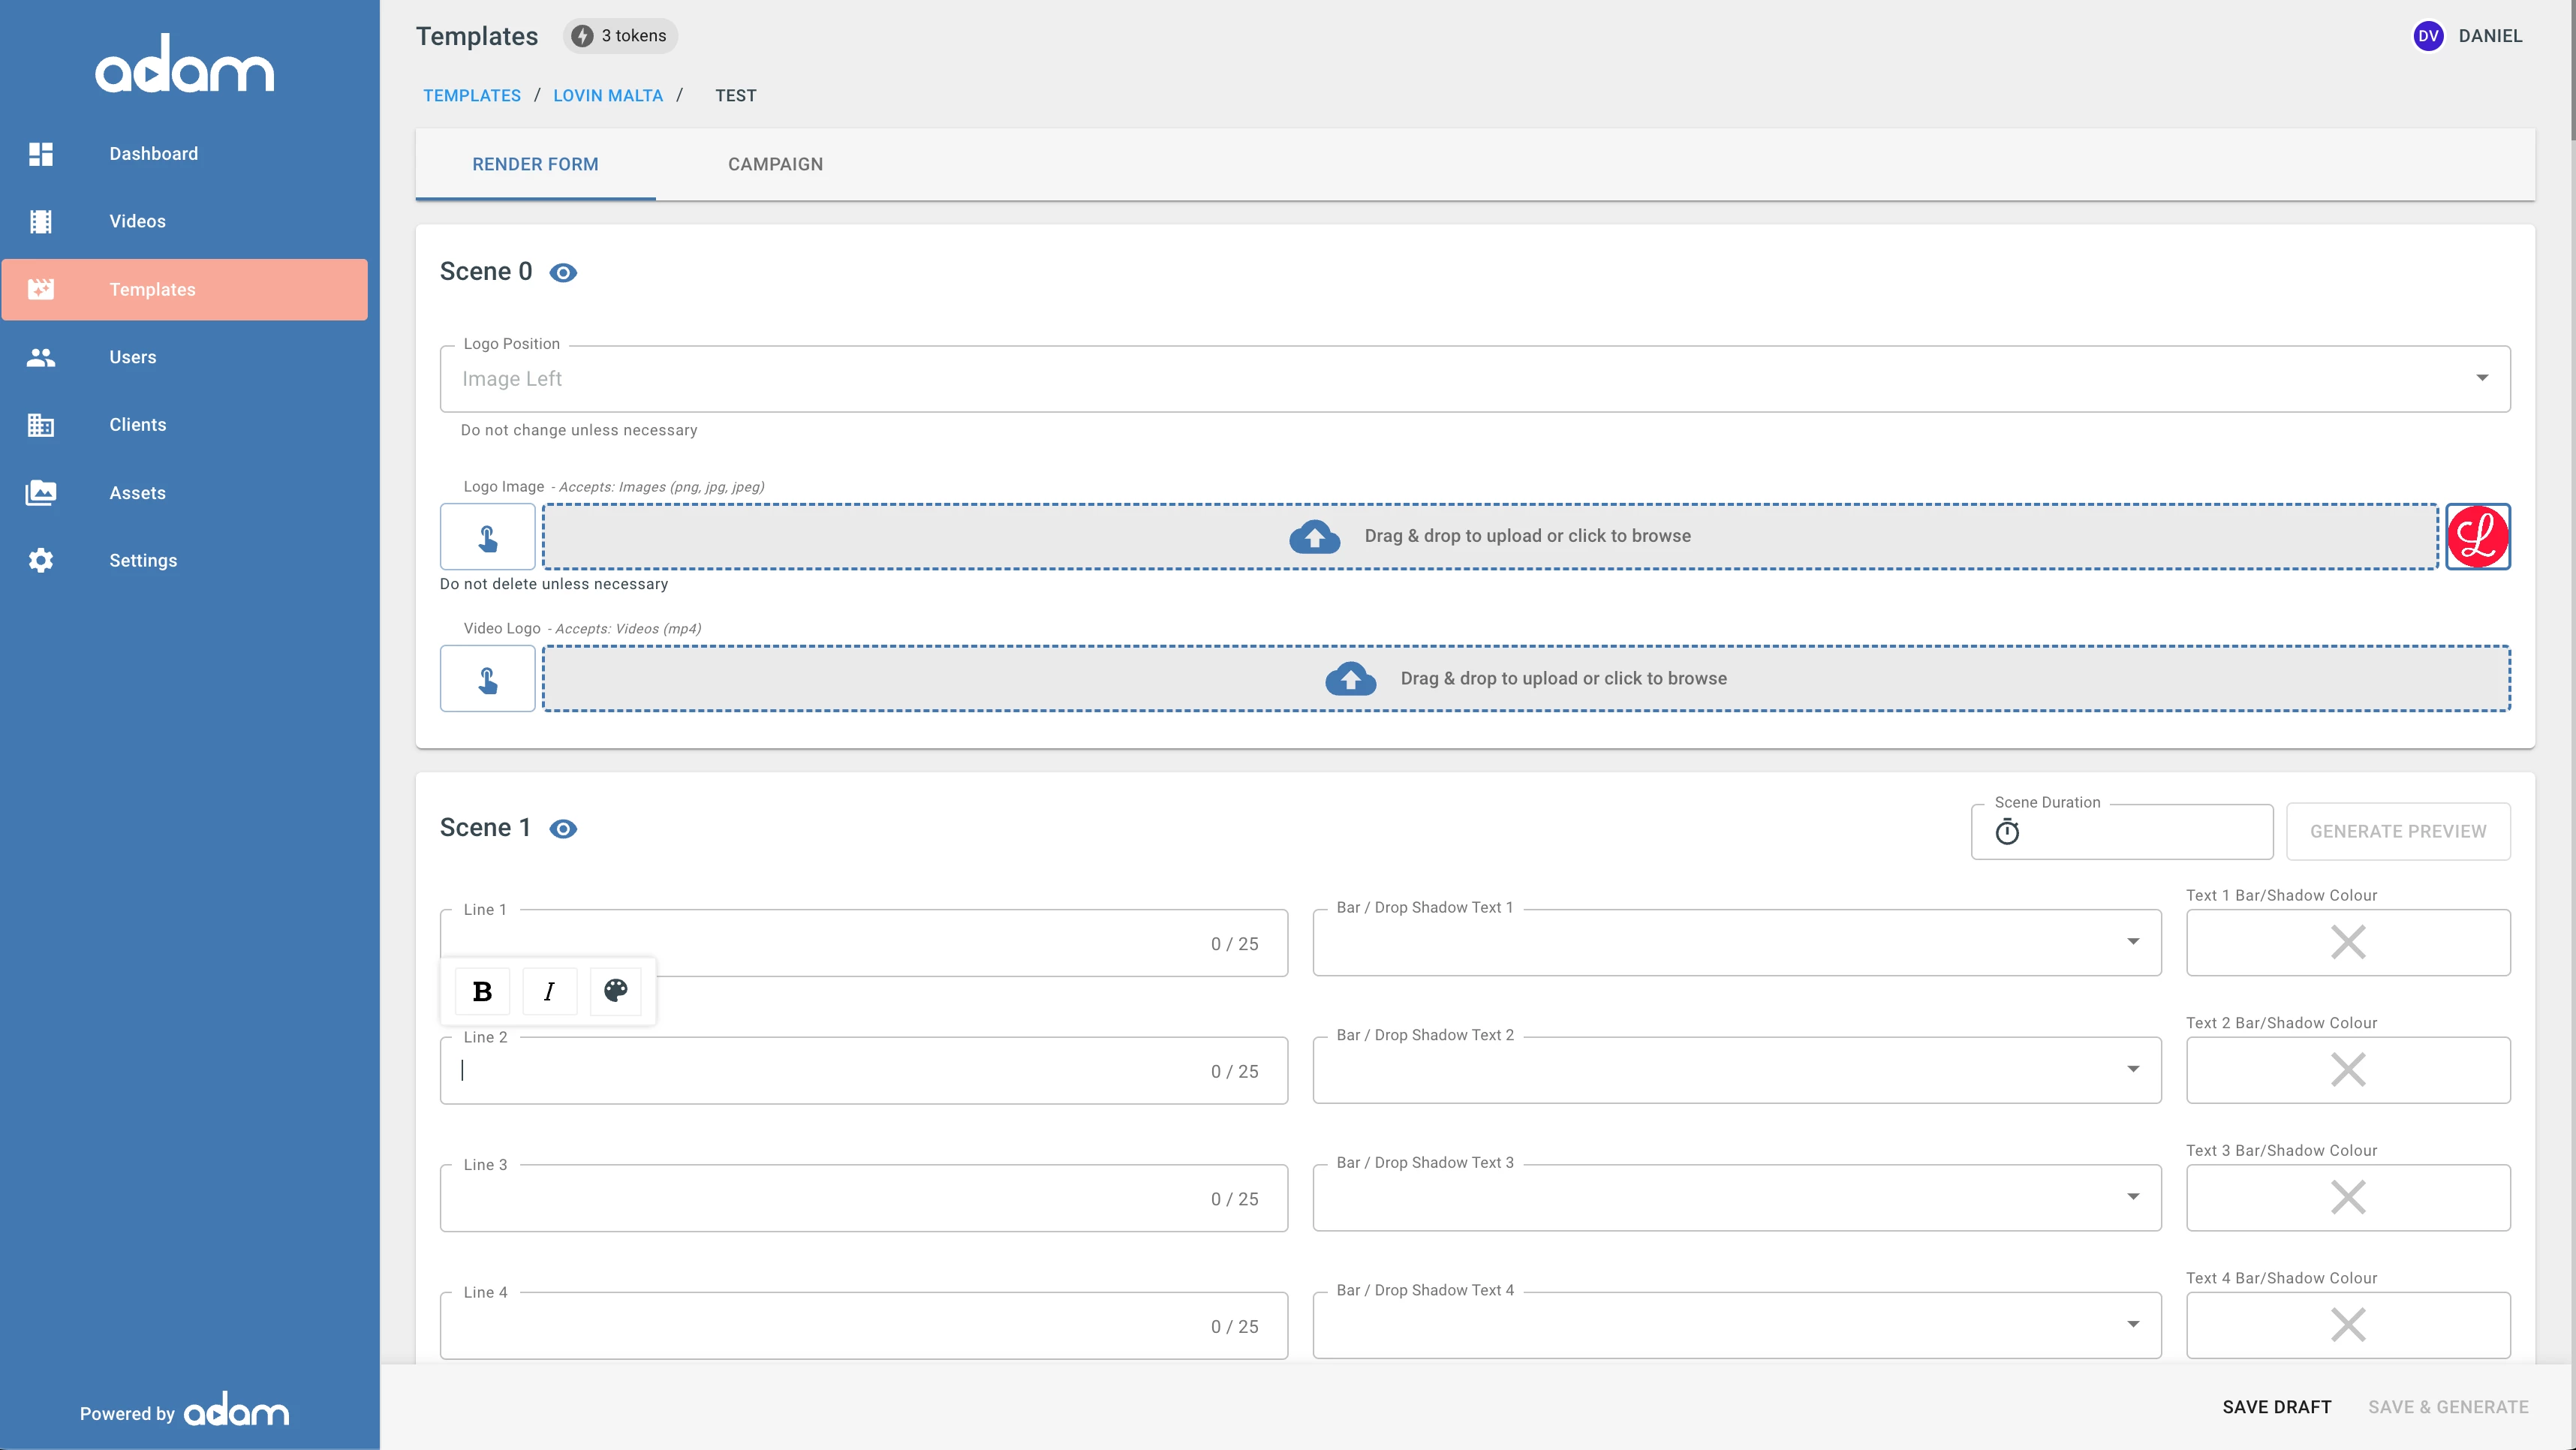The width and height of the screenshot is (2576, 1450).
Task: Click the Italic formatting icon
Action: coord(549,991)
